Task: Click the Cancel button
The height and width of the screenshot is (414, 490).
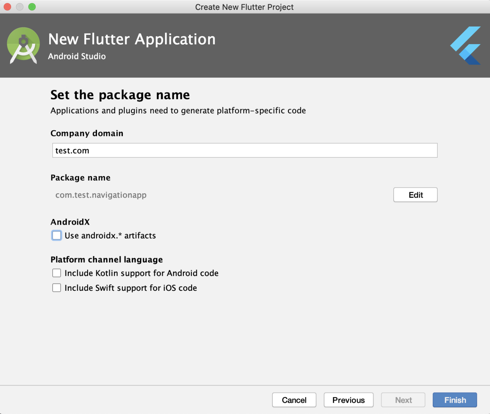Action: click(x=294, y=400)
